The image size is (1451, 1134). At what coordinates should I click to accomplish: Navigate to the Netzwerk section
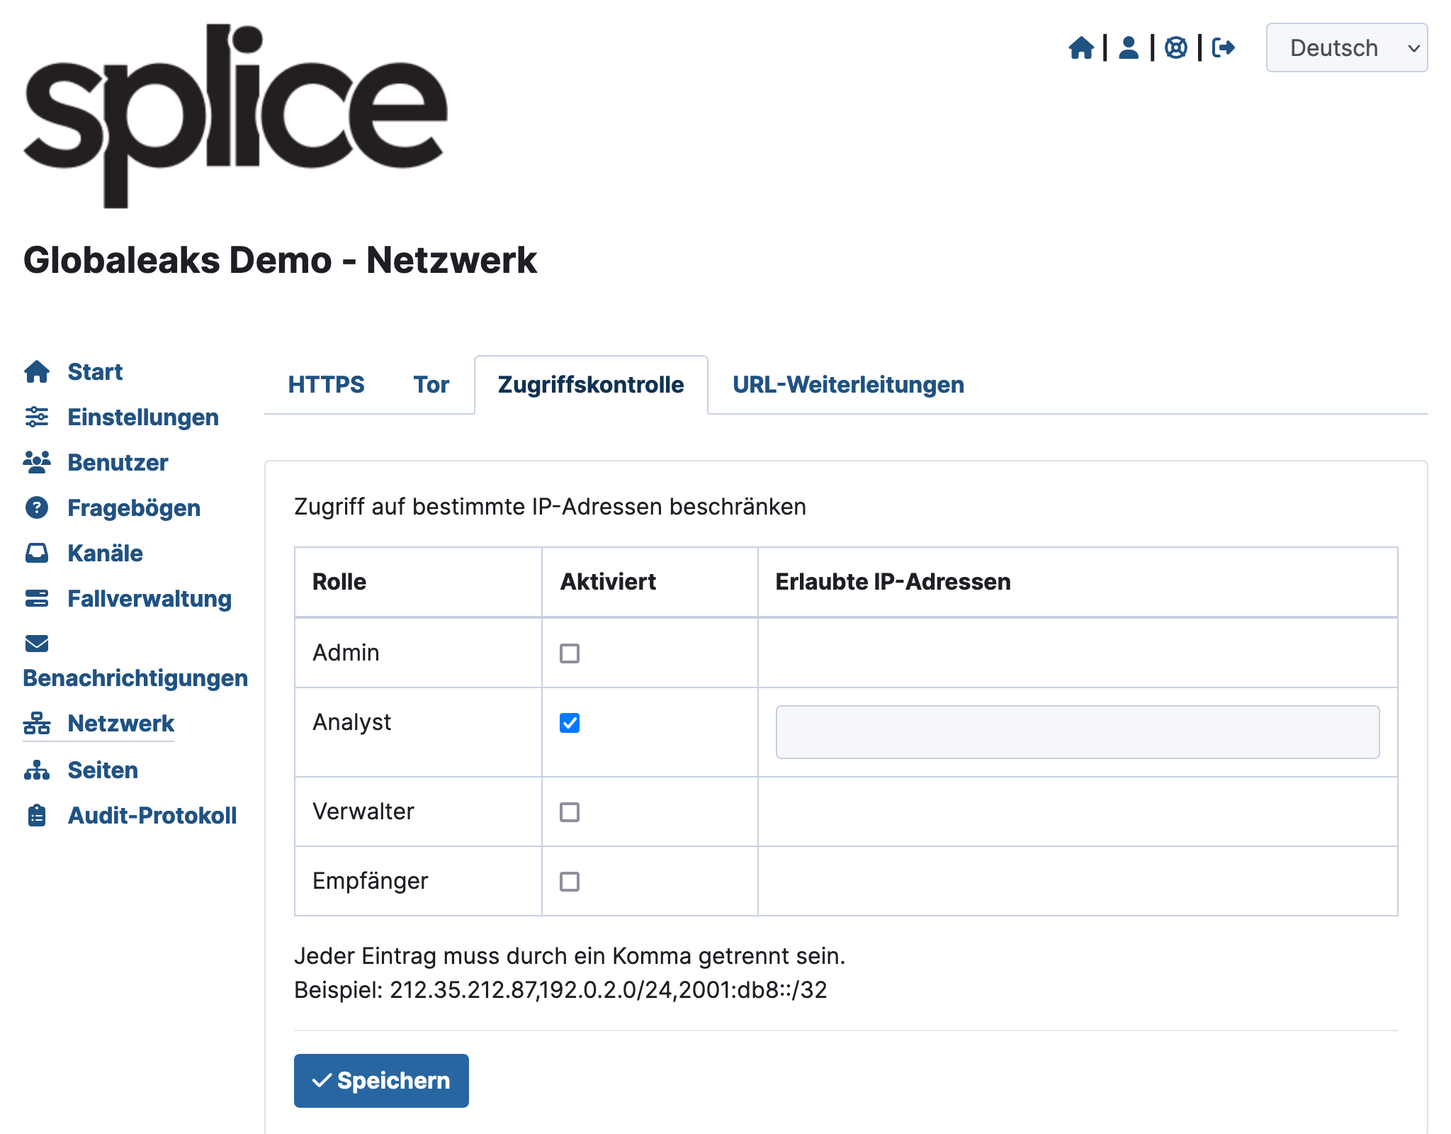[123, 724]
